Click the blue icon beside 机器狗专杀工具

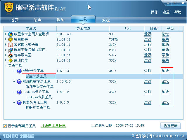tap(19, 102)
